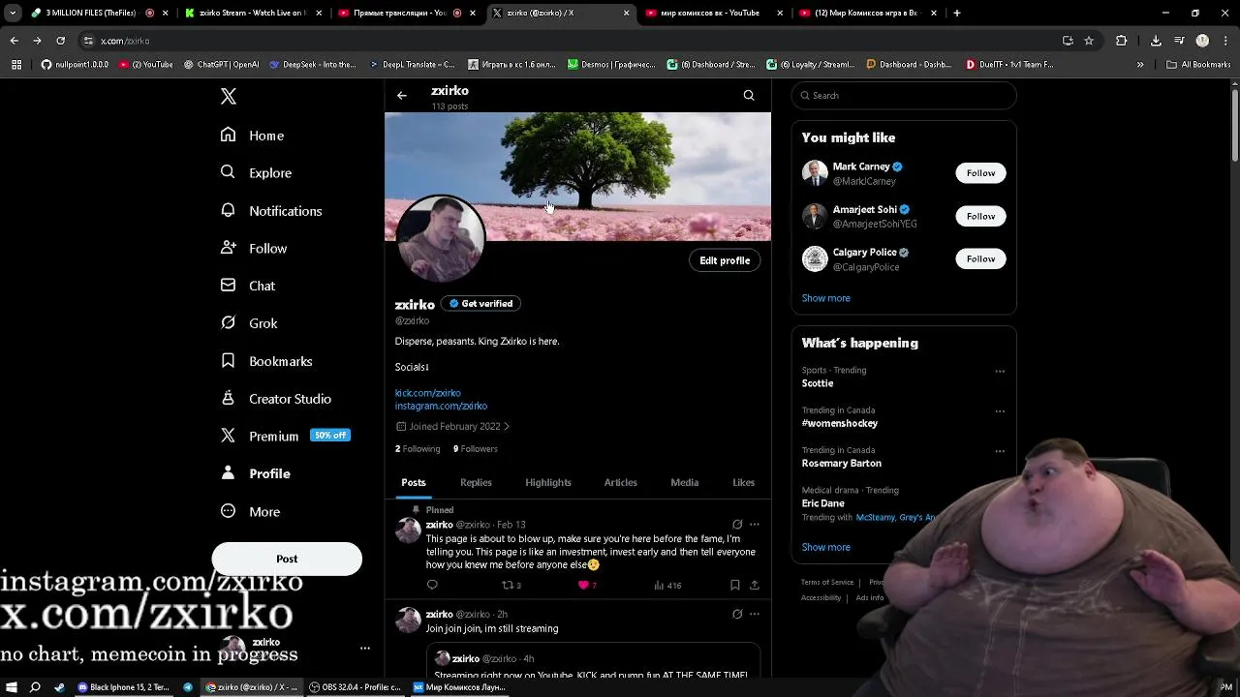Share the pinned post
The image size is (1240, 697).
click(x=755, y=585)
